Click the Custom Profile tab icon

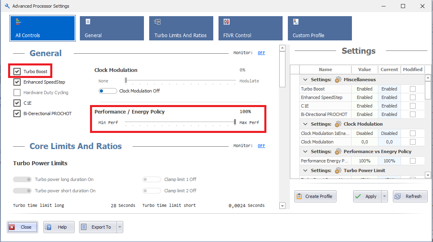click(x=296, y=22)
